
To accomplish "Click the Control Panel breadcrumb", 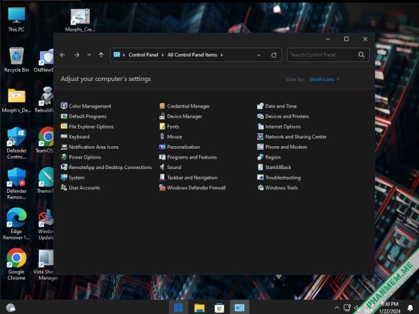I will [143, 55].
